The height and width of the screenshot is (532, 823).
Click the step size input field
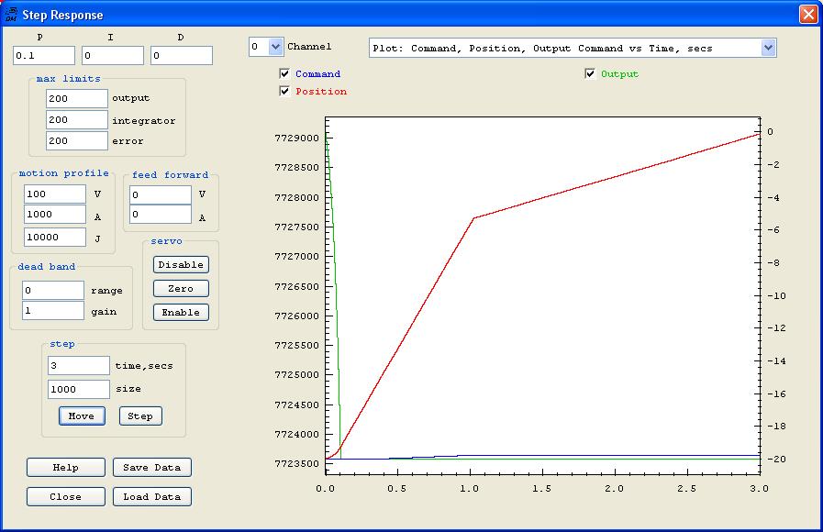(78, 389)
